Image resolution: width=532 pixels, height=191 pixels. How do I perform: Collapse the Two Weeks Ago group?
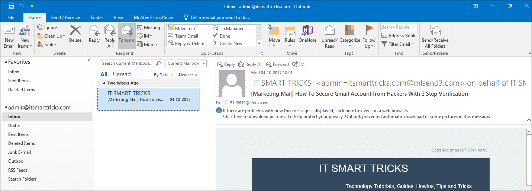pyautogui.click(x=104, y=83)
